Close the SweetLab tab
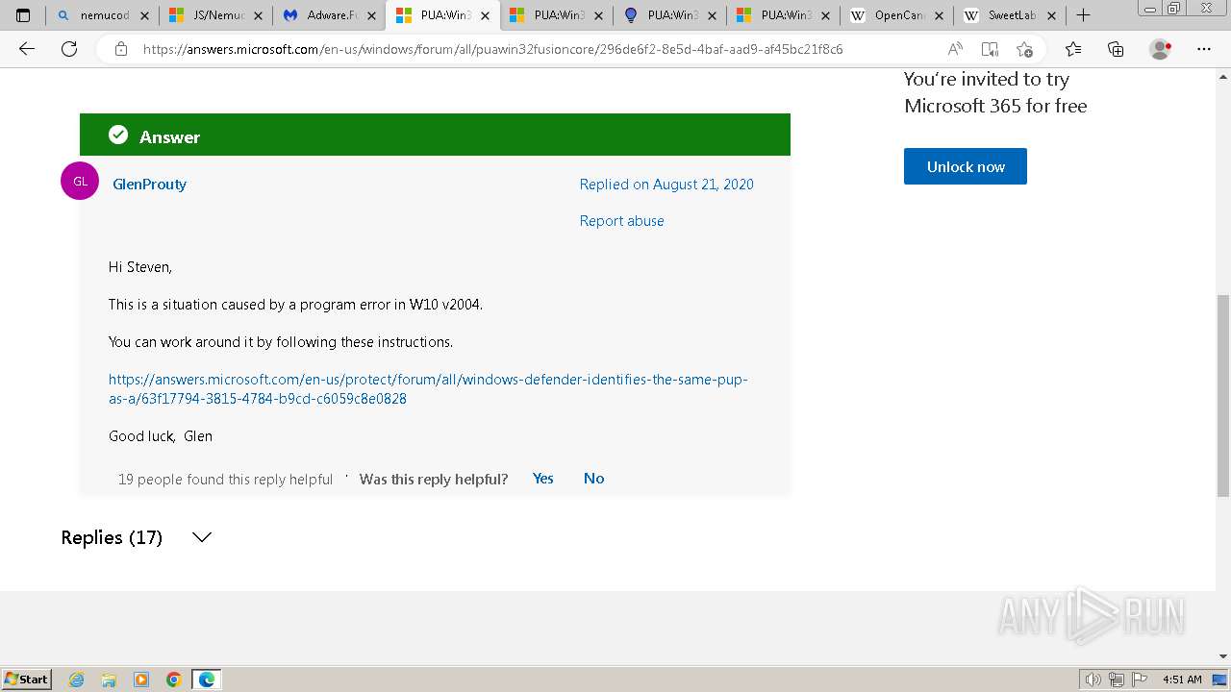 pos(1052,15)
